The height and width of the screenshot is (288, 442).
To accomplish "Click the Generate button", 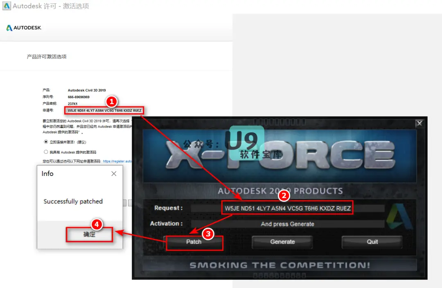I will [x=282, y=242].
